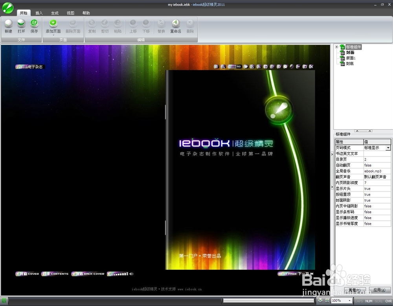Click the 重置 reset button

(x=355, y=290)
